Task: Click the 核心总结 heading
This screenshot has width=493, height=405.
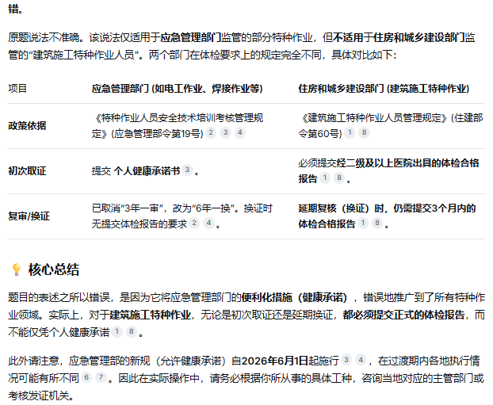Action: click(x=54, y=269)
